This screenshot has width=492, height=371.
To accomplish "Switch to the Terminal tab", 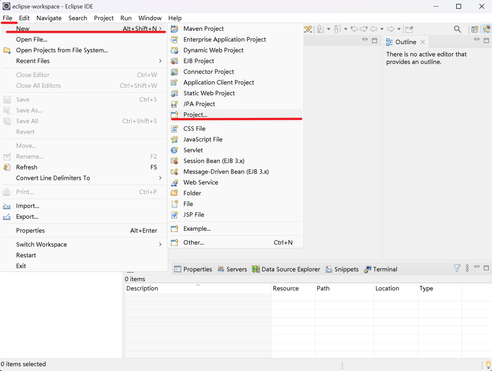I will pos(381,269).
